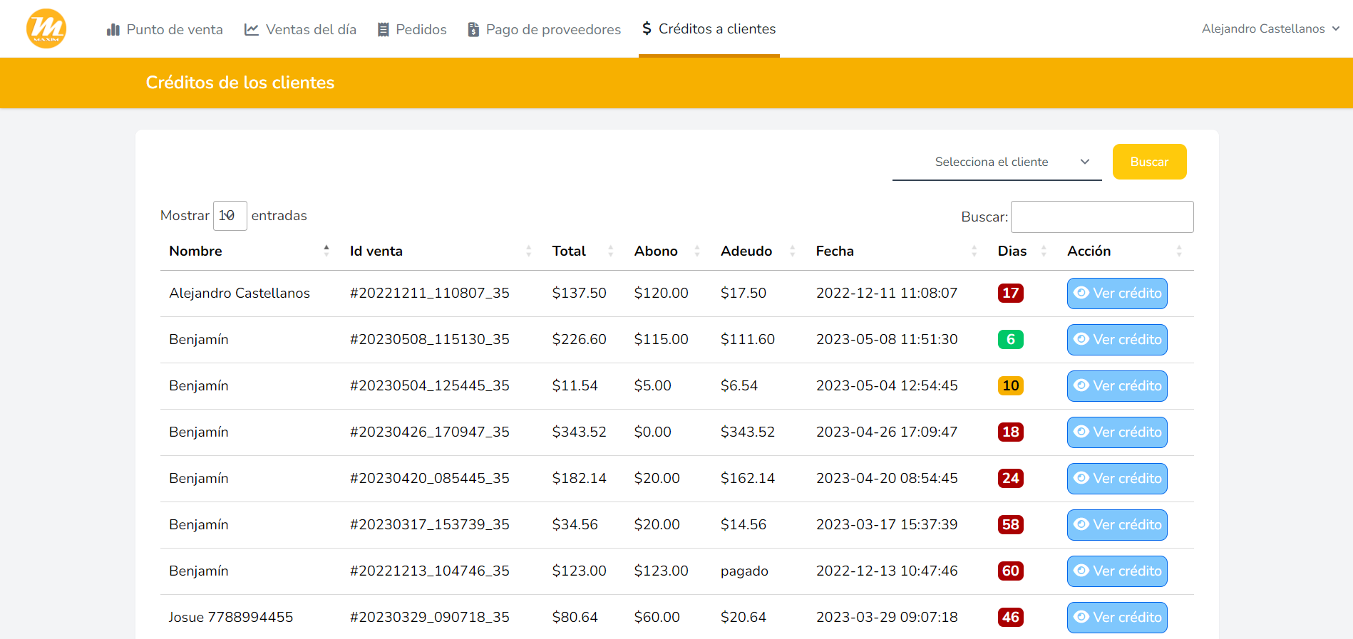Click the $60.00 abono cell
The height and width of the screenshot is (639, 1353).
pos(657,617)
